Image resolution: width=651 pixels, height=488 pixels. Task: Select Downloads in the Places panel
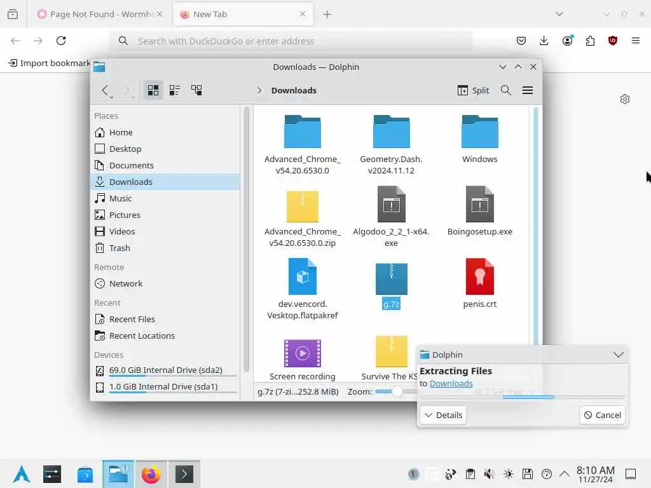click(x=165, y=182)
